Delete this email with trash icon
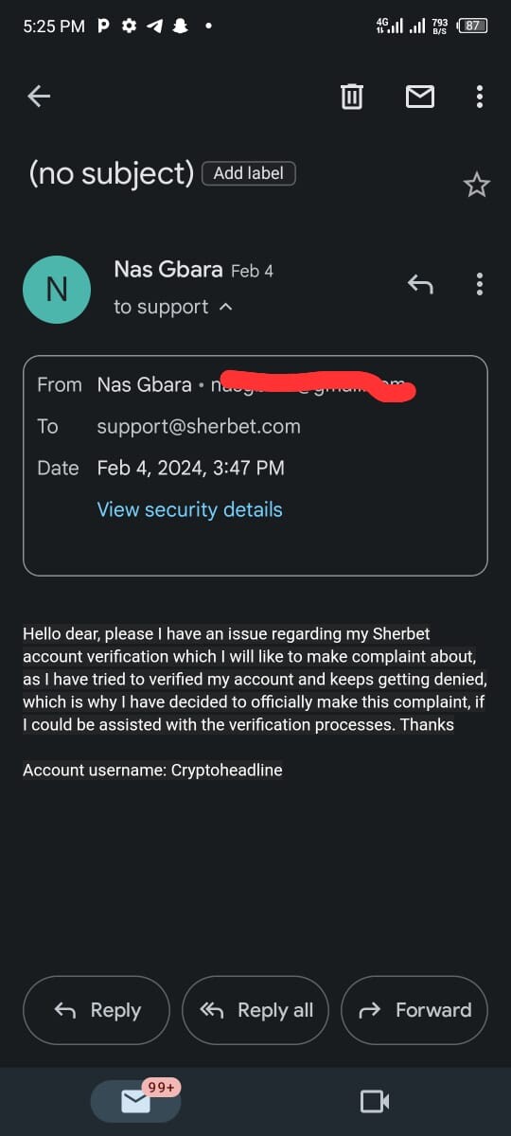Viewport: 511px width, 1136px height. point(351,96)
